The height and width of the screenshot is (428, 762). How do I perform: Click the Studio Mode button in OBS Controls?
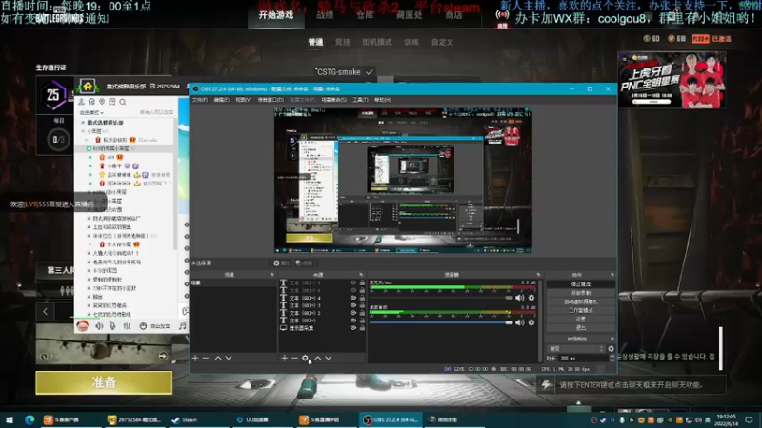(x=580, y=310)
